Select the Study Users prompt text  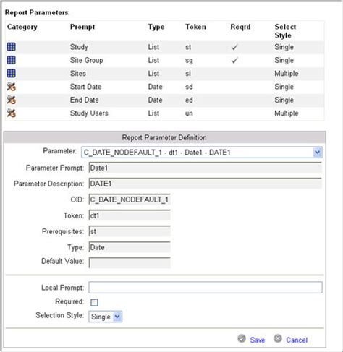tap(89, 113)
